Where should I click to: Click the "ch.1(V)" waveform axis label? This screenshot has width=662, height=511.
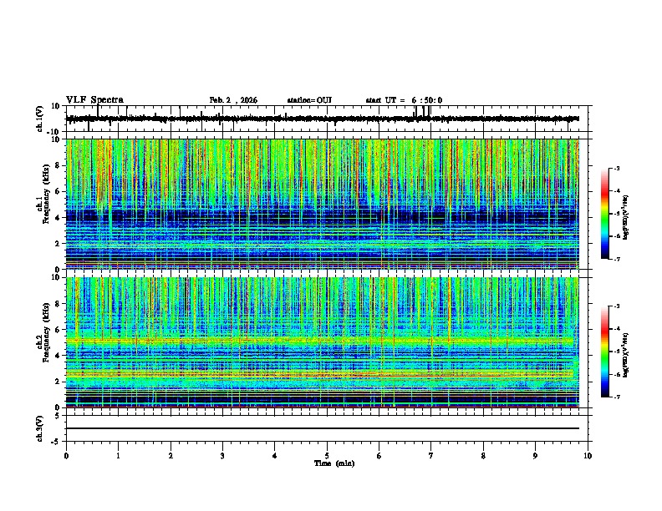pyautogui.click(x=40, y=119)
